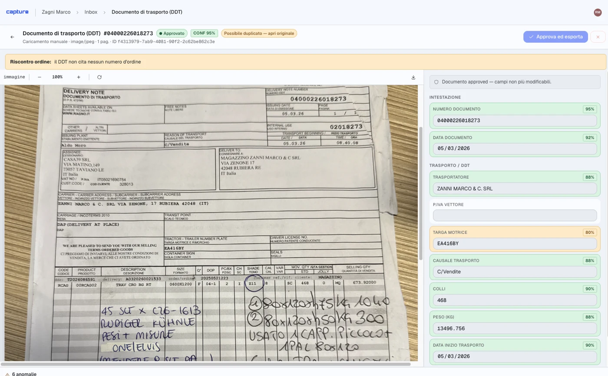Image resolution: width=608 pixels, height=376 pixels.
Task: Zoom out the image viewer
Action: click(x=40, y=77)
